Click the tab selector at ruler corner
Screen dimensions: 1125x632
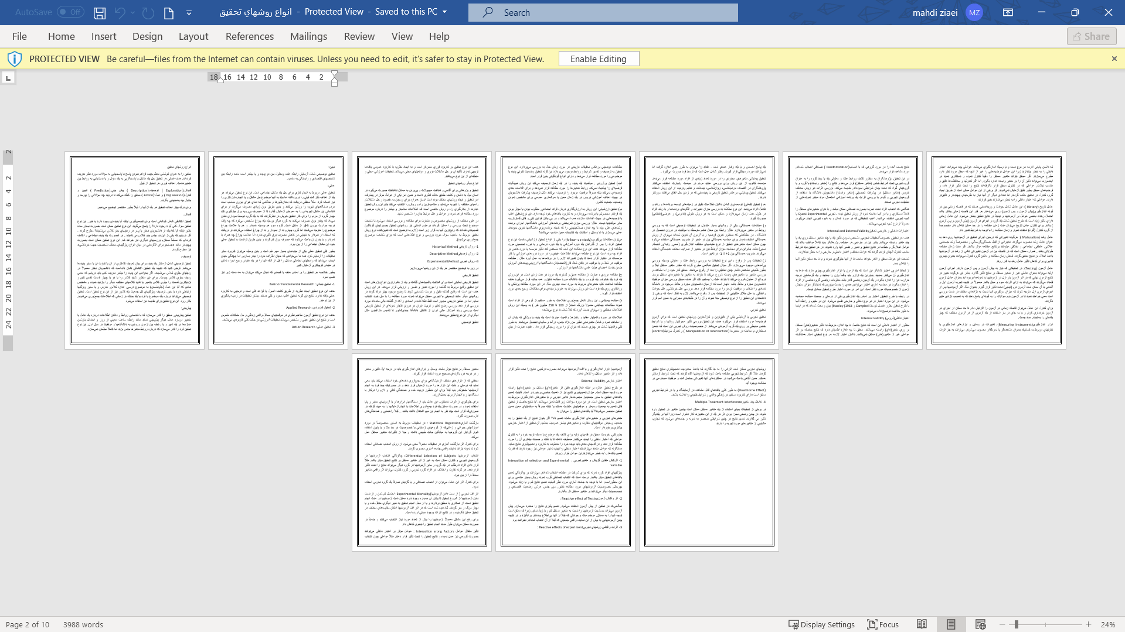point(8,77)
